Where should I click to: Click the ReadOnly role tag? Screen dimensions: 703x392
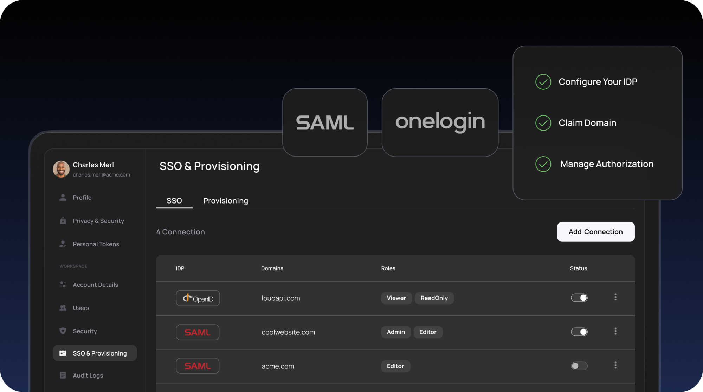pos(434,298)
